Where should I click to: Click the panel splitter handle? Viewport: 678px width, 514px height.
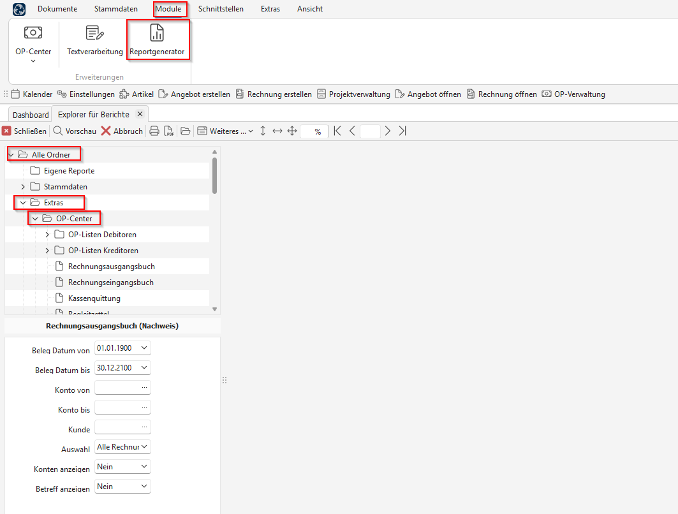click(225, 381)
